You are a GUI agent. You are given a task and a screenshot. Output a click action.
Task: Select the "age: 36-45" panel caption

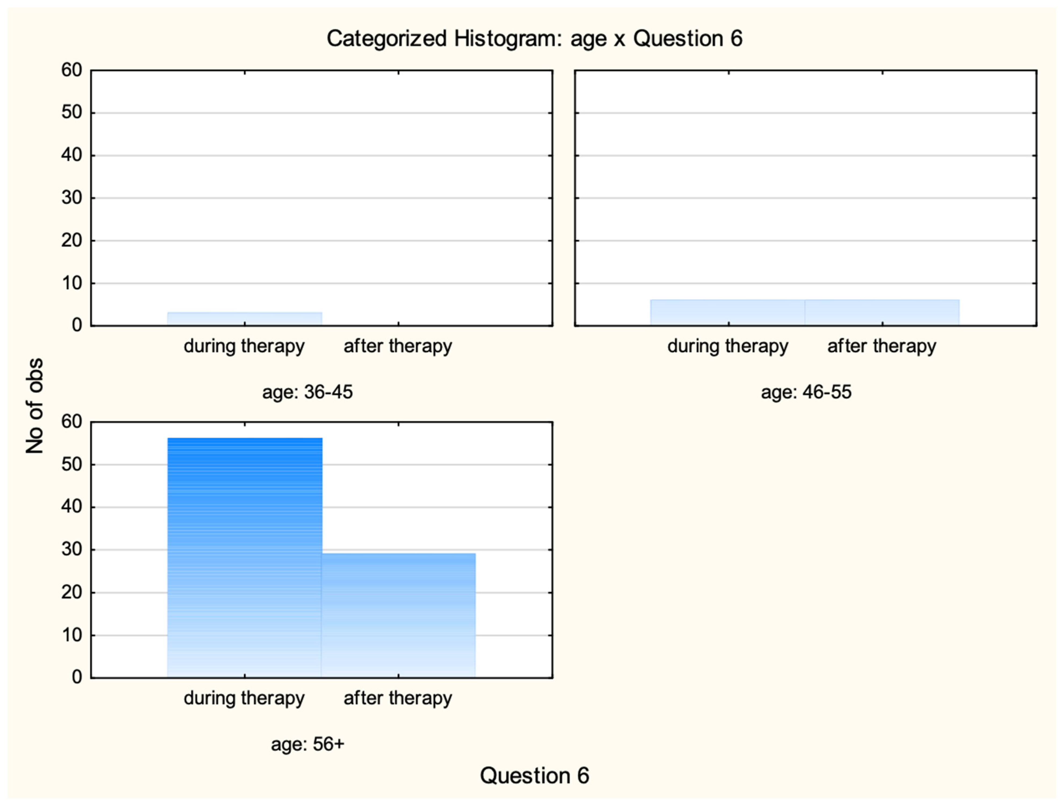(307, 392)
